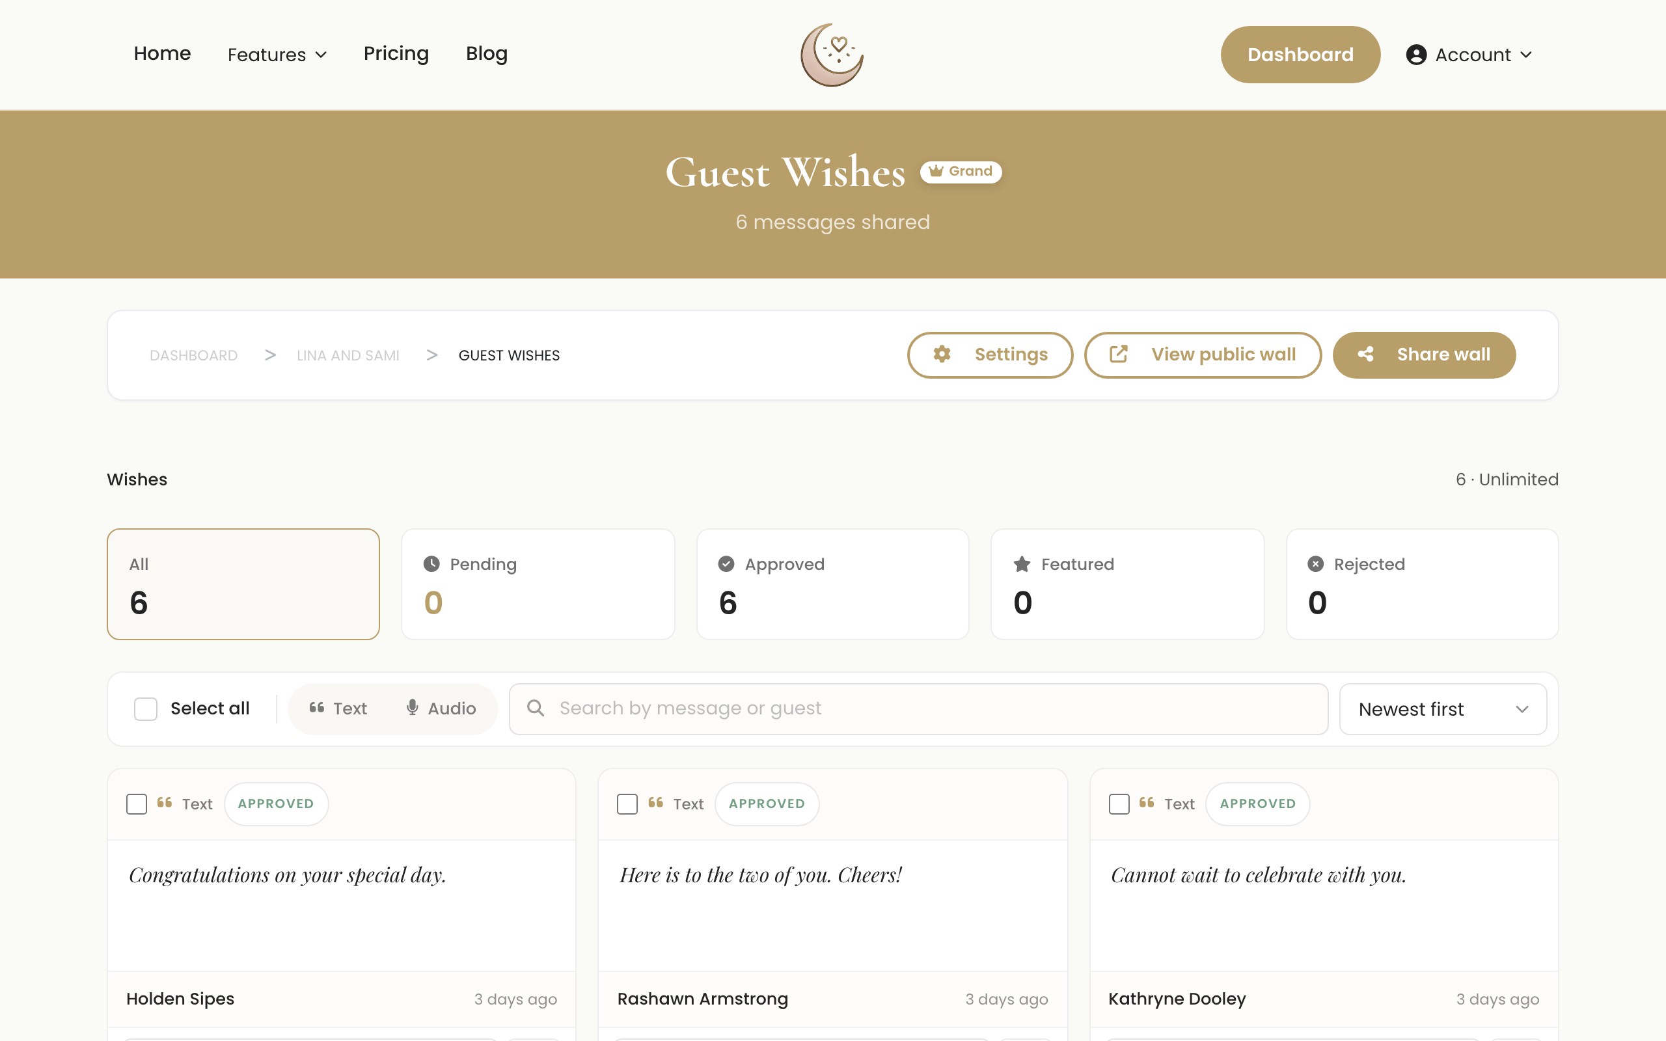The width and height of the screenshot is (1666, 1041).
Task: Check the Kathryne Dooley wish checkbox
Action: point(1119,804)
